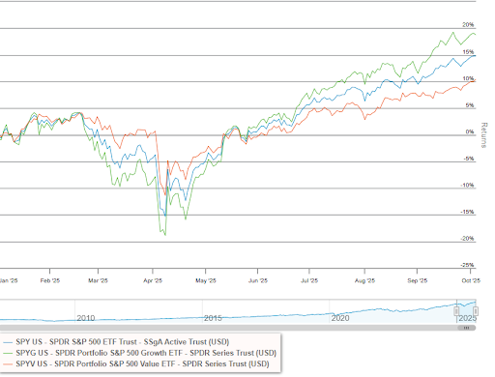Image resolution: width=495 pixels, height=377 pixels.
Task: Click the May '25 axis label
Action: tap(206, 280)
